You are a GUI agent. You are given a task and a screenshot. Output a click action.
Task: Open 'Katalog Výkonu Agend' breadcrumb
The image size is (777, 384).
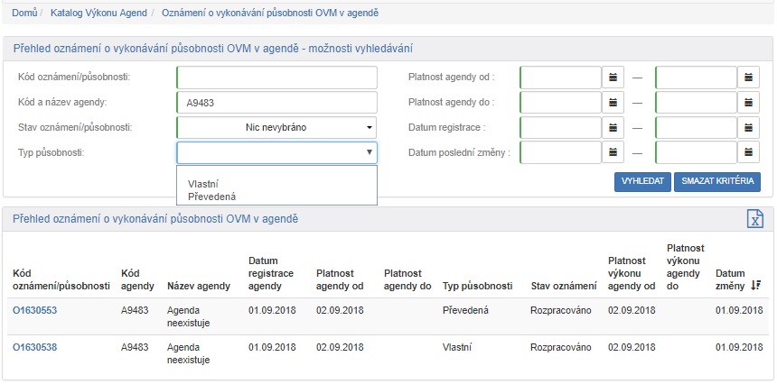point(98,13)
